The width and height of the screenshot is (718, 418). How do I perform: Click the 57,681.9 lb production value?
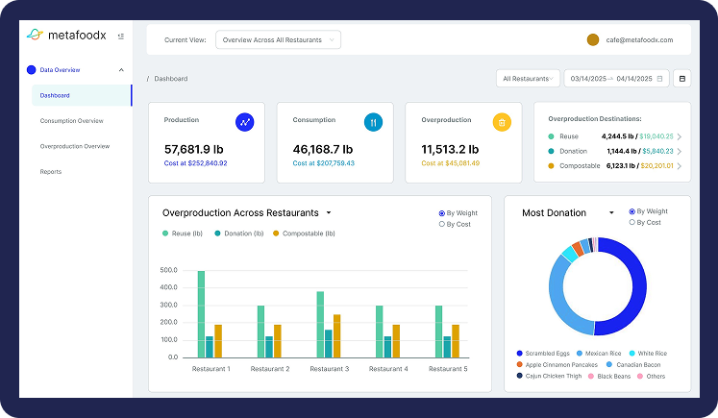(194, 149)
